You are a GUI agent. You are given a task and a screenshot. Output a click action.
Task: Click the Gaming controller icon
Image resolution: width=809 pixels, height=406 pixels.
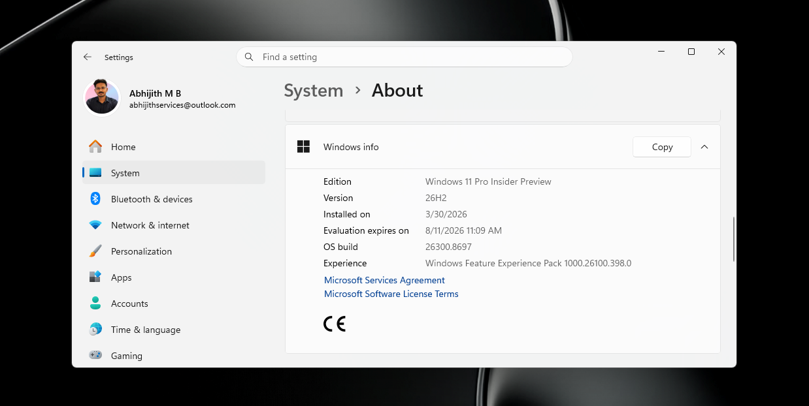point(95,356)
